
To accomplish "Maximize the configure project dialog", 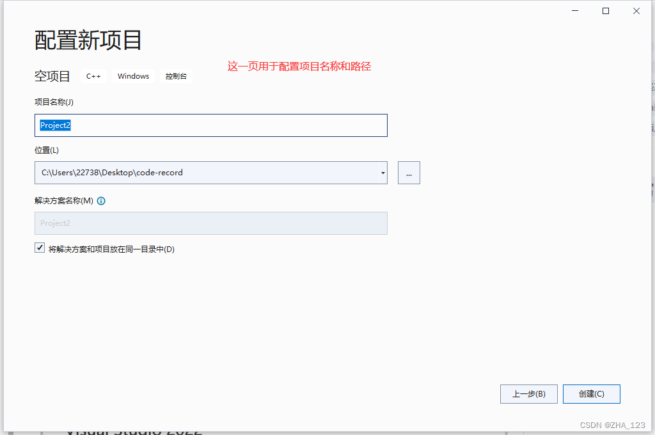I will 606,11.
